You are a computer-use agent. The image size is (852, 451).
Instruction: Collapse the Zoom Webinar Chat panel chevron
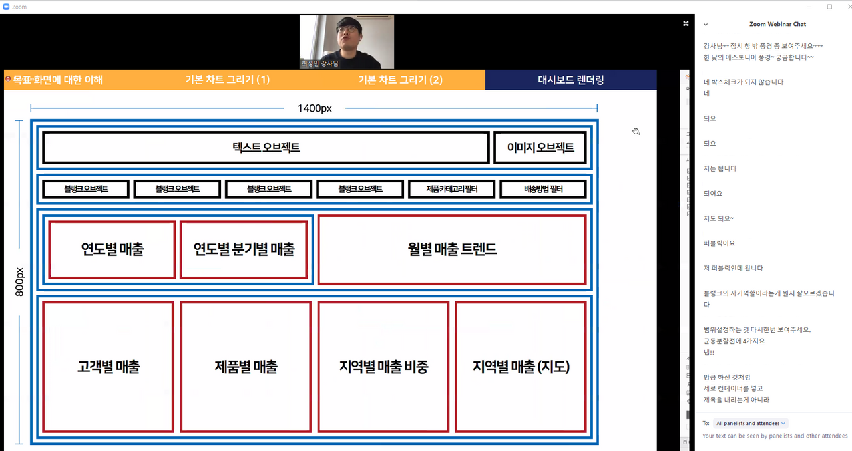tap(706, 24)
